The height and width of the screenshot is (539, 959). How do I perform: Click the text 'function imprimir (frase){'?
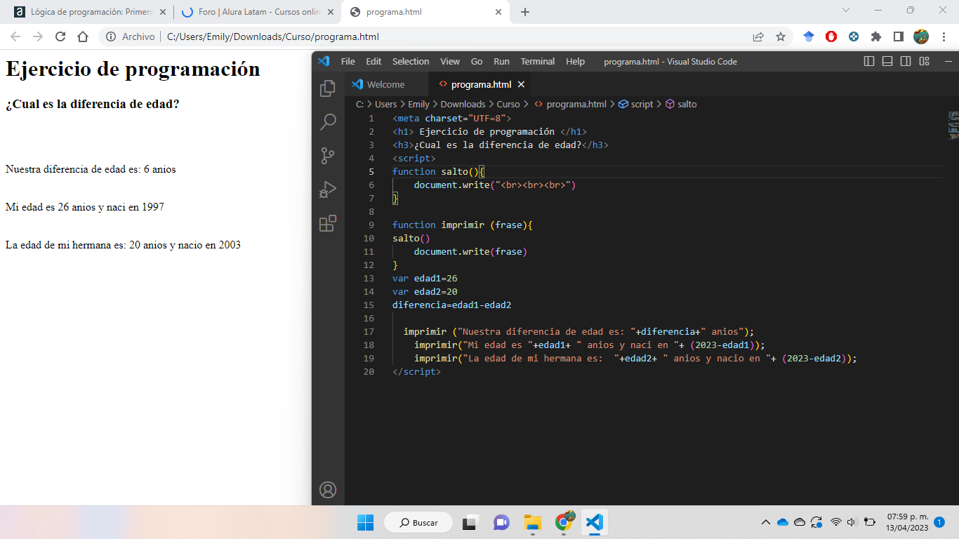(x=463, y=225)
